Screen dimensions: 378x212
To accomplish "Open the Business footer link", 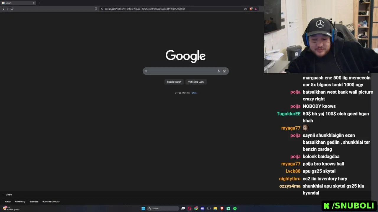I will pyautogui.click(x=34, y=202).
